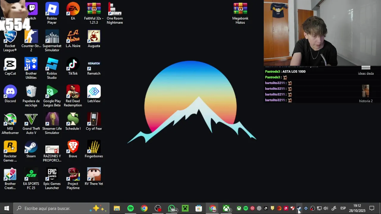This screenshot has height=214, width=381.
Task: Select the Supermarket Simulator icon
Action: 52,41
